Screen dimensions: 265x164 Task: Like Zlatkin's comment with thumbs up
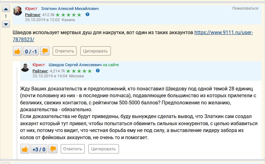[x=17, y=51]
